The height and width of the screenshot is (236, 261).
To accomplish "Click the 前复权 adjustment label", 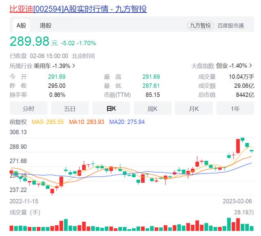I will pos(18,122).
